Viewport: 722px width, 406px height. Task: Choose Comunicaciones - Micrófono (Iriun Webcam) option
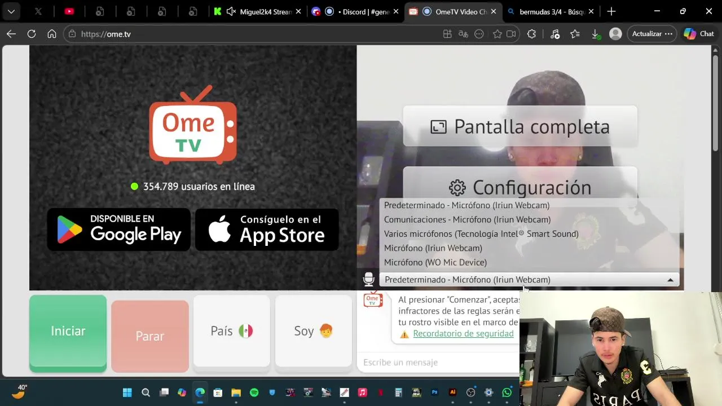point(530,219)
